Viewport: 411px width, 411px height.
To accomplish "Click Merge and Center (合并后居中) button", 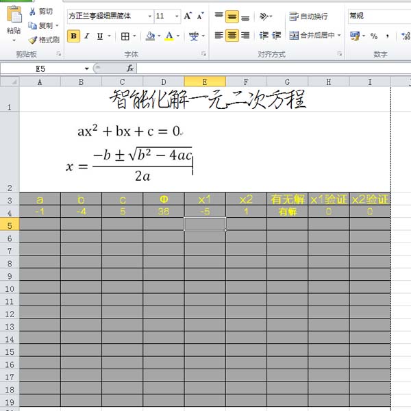I will (312, 35).
